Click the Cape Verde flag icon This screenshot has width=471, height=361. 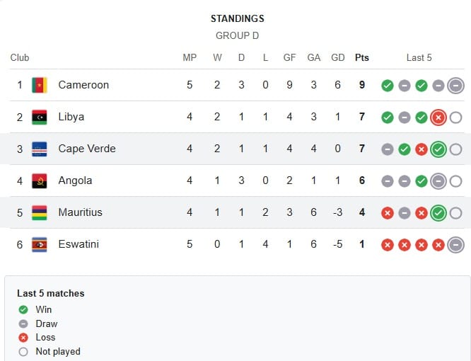point(40,149)
